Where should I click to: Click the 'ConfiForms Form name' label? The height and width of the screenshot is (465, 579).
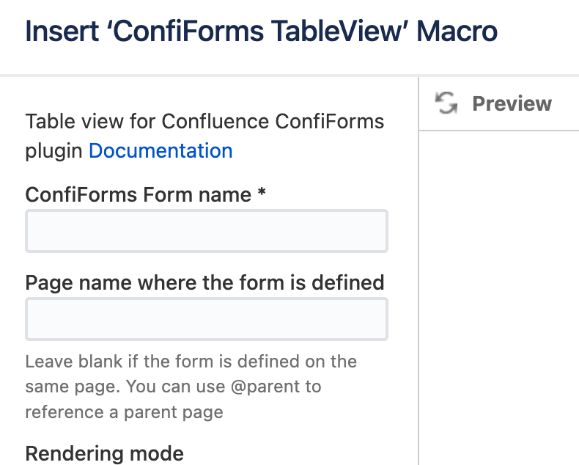(x=138, y=194)
